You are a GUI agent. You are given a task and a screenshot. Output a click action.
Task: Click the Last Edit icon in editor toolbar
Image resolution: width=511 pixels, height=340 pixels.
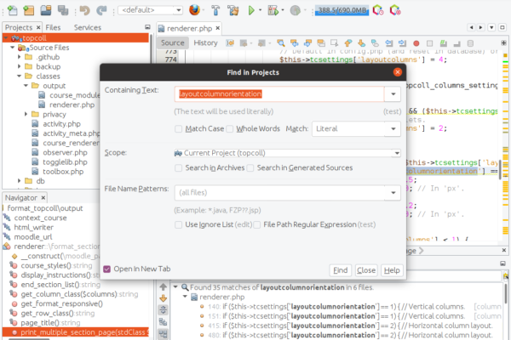(x=230, y=43)
